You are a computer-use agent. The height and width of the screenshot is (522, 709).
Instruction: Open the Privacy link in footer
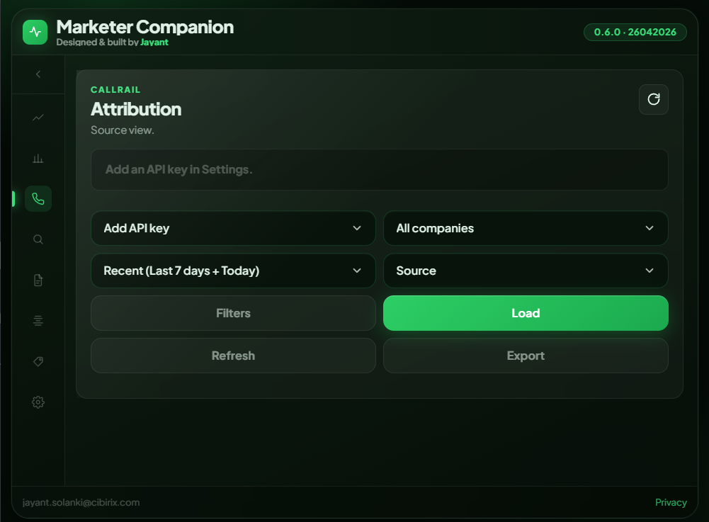pyautogui.click(x=671, y=503)
